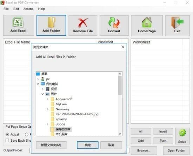
Task: Expand the Apowersoft folder node
Action: click(47, 99)
